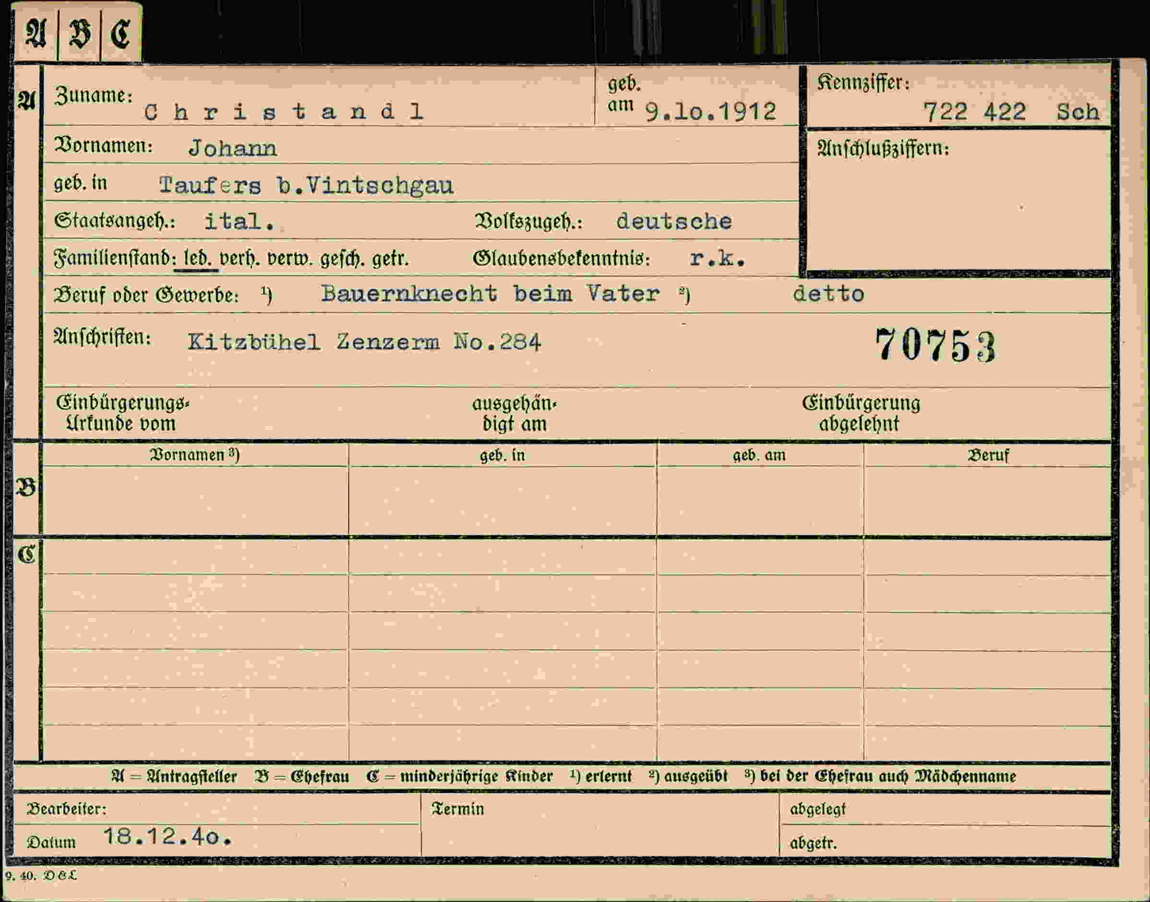The image size is (1150, 902).
Task: Click the birthplace 'Taufers b.Vintschgau'
Action: pyautogui.click(x=306, y=185)
